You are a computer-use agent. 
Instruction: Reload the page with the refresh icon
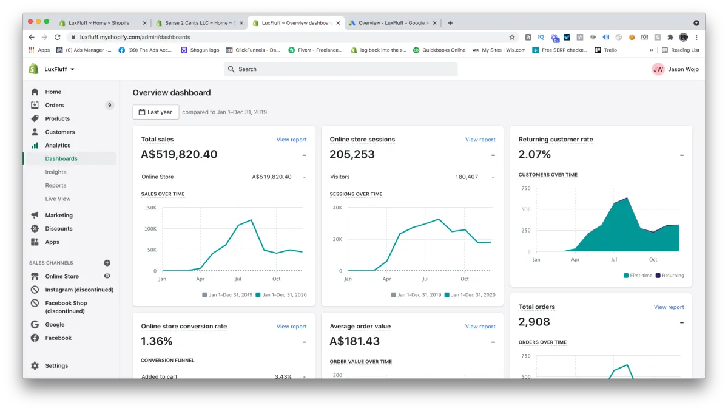58,37
